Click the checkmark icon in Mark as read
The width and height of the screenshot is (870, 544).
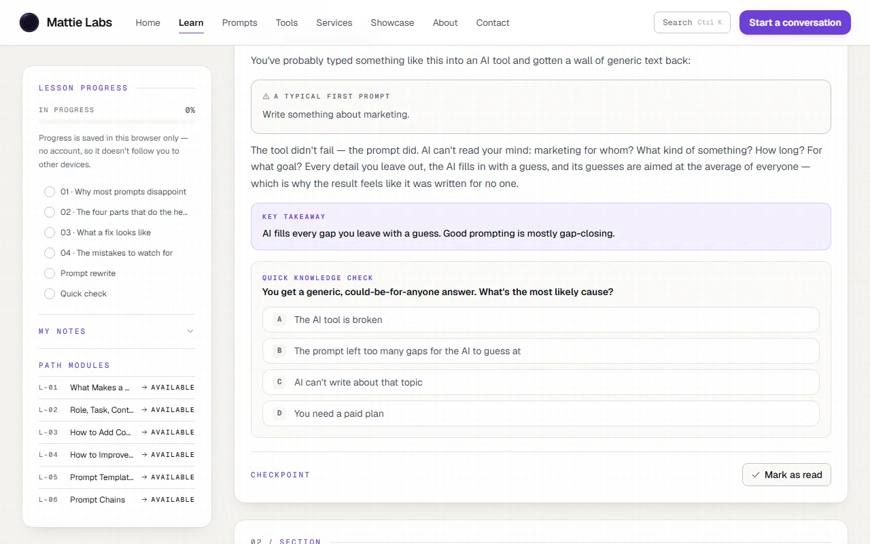point(756,475)
